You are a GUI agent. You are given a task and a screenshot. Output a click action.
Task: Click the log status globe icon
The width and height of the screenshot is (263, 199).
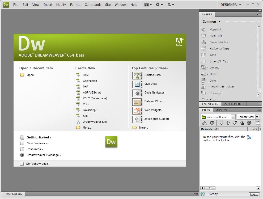coord(203,194)
